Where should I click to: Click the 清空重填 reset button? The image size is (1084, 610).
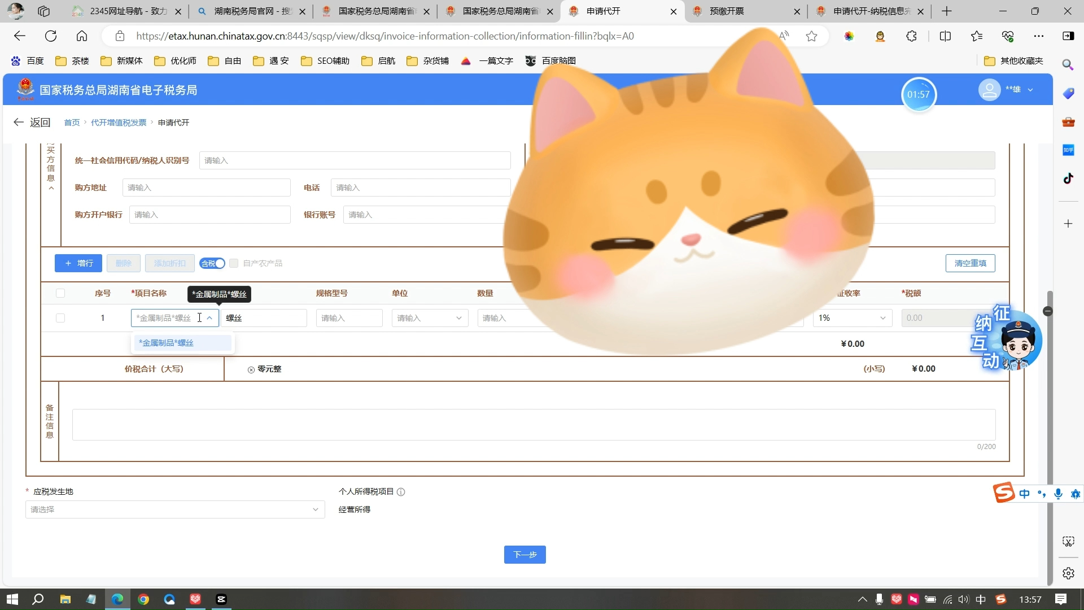point(970,263)
